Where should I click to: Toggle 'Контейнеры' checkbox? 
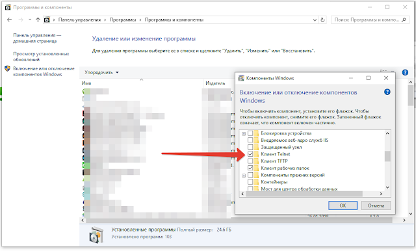(250, 182)
